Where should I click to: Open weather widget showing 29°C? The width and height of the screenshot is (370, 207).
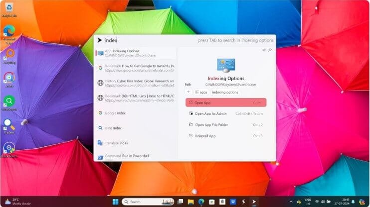(17, 202)
